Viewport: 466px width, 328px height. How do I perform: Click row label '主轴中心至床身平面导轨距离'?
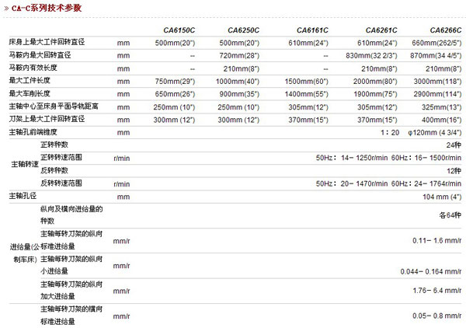(54, 106)
